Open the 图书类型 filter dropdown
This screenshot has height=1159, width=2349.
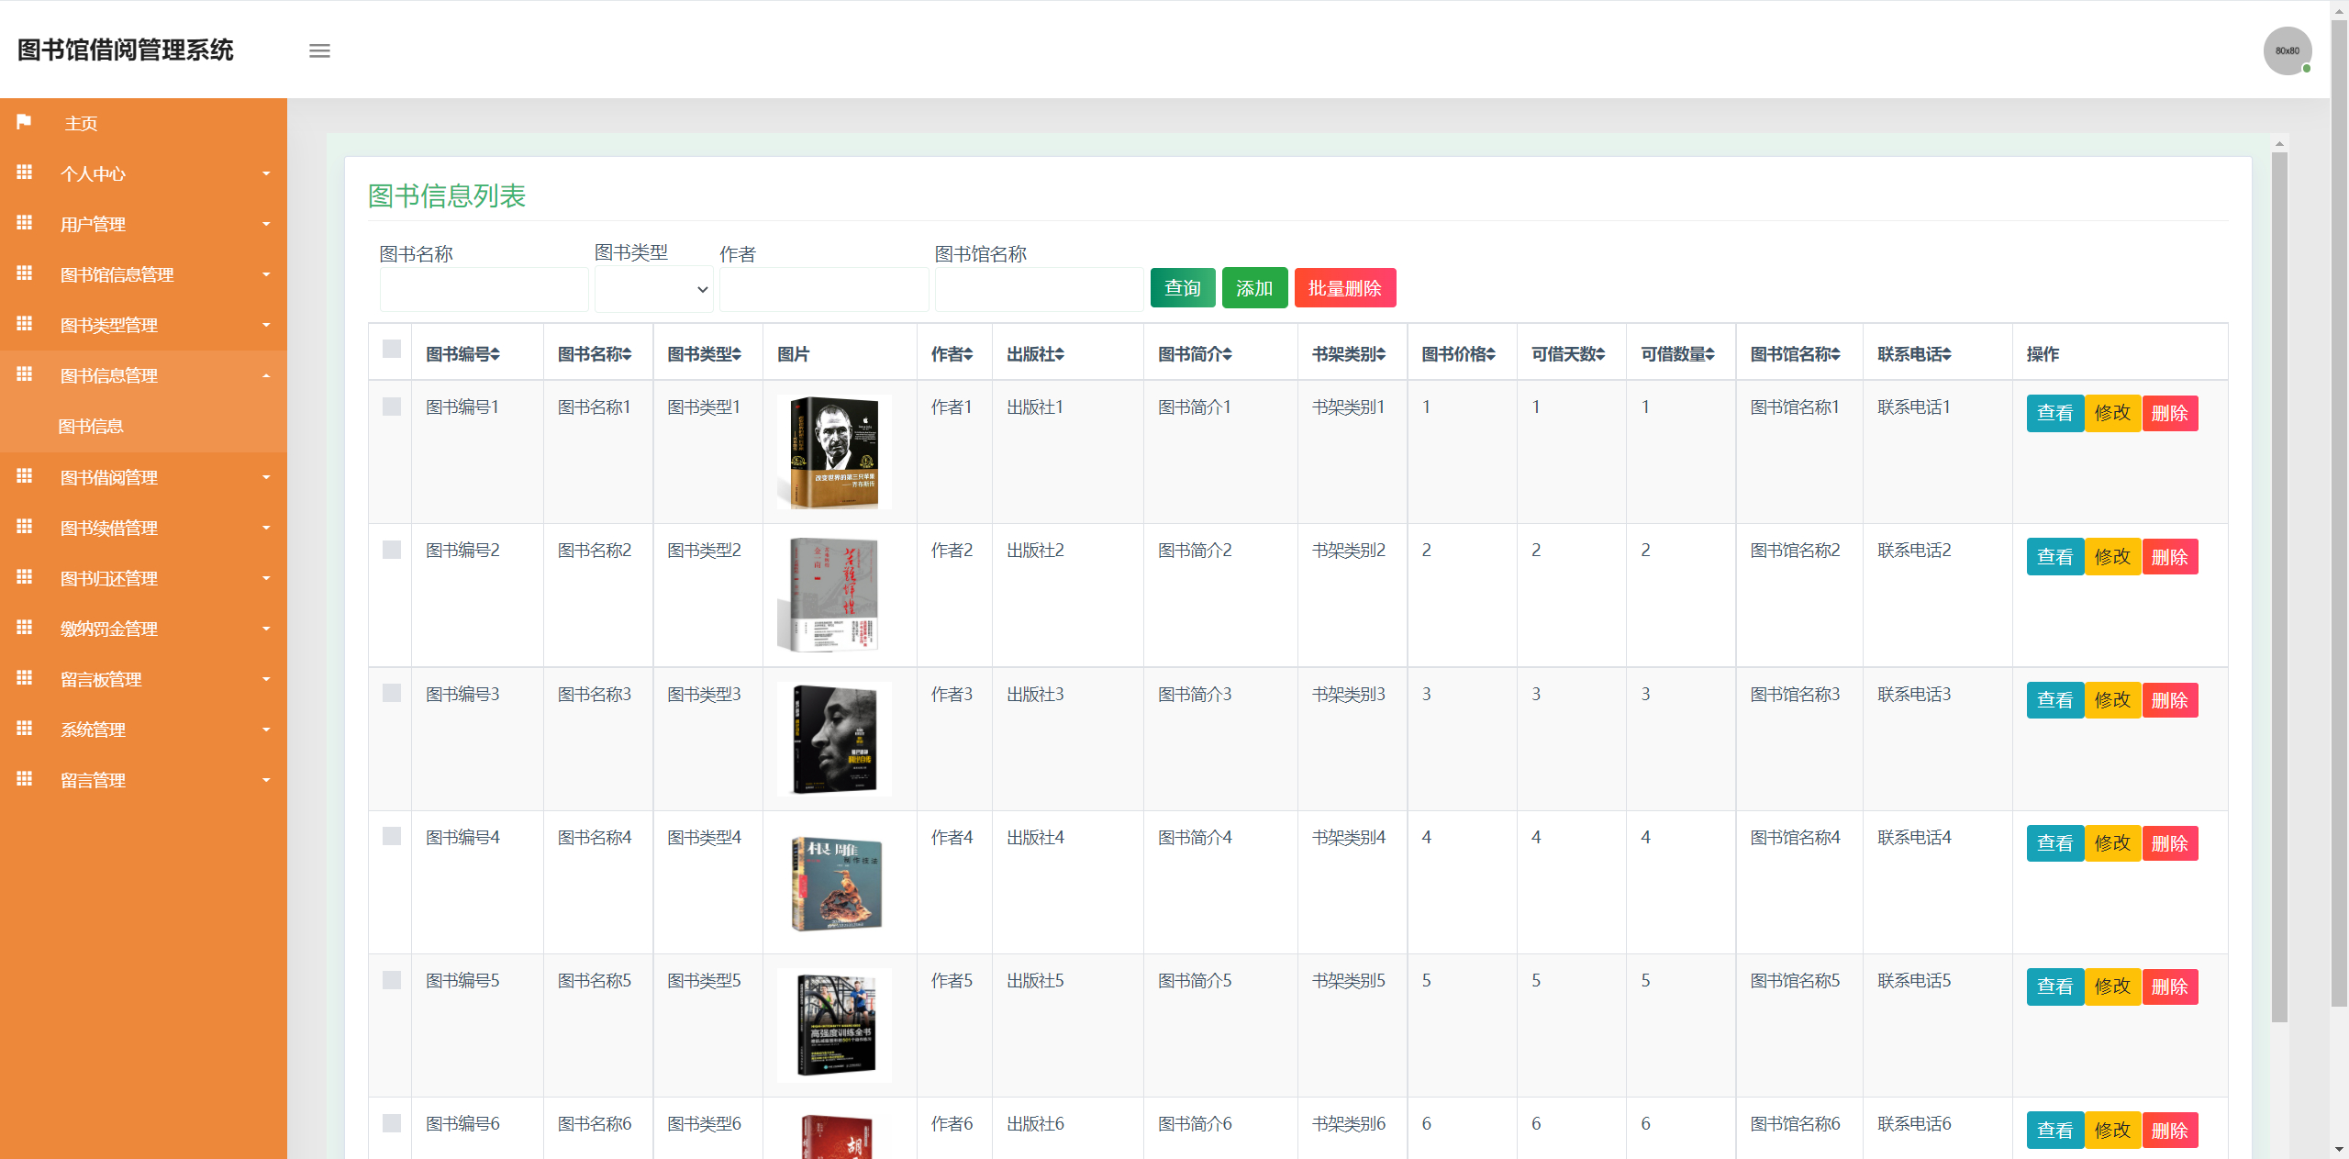[653, 289]
